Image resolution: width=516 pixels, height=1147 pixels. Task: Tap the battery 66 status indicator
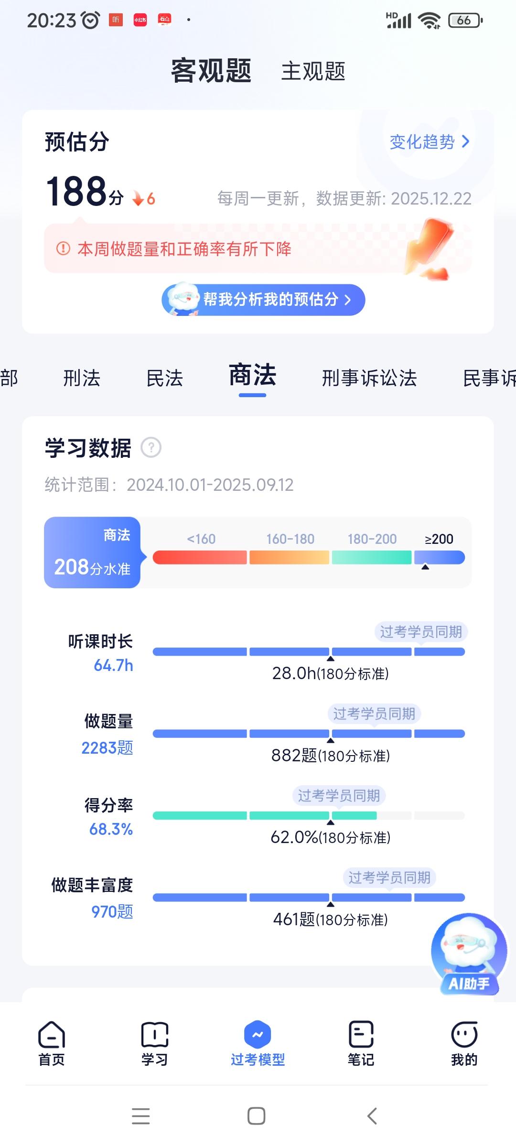point(465,20)
